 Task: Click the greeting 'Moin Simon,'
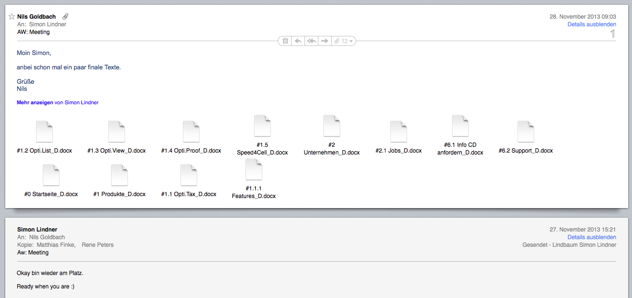tap(34, 53)
